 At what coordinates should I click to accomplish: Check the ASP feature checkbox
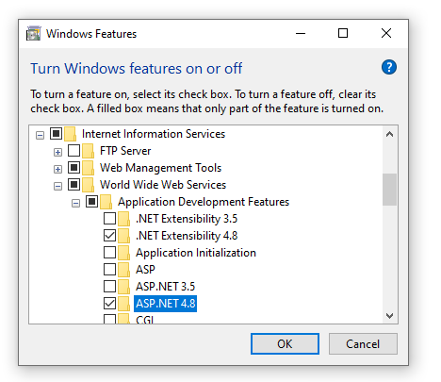[x=109, y=270]
